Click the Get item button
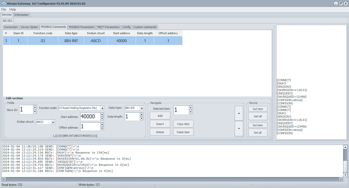The image size is (349, 188). 258,109
